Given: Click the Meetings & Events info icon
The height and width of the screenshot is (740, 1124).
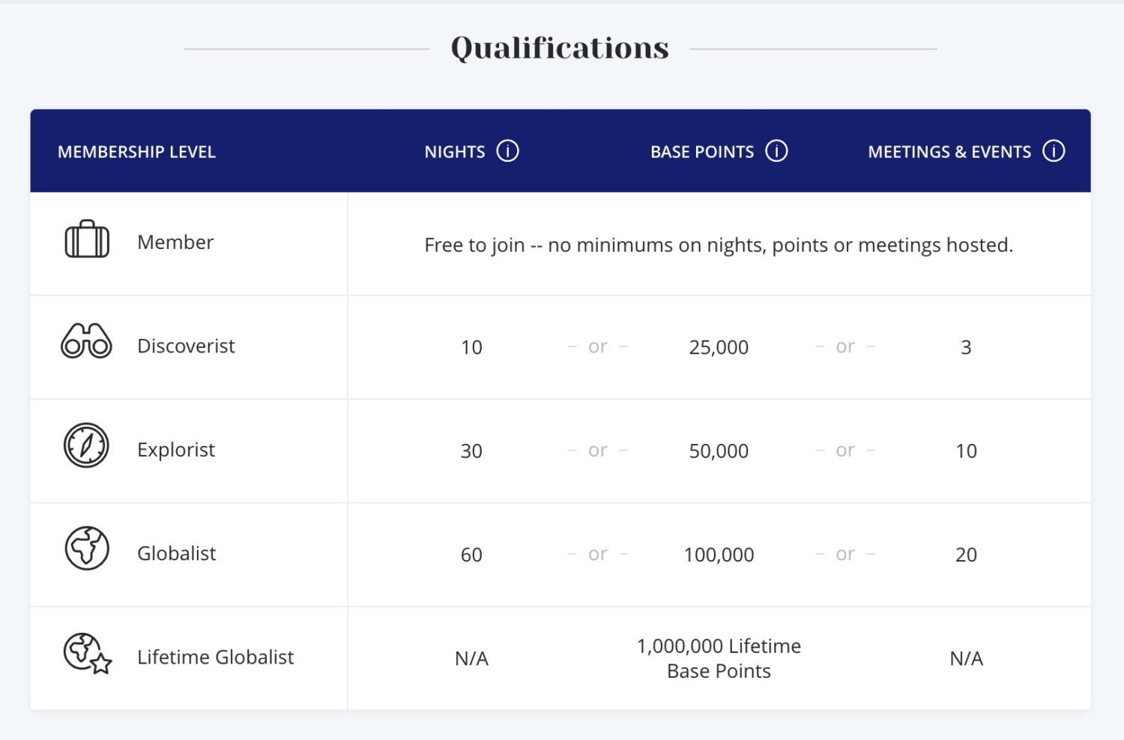Looking at the screenshot, I should click(x=1054, y=151).
